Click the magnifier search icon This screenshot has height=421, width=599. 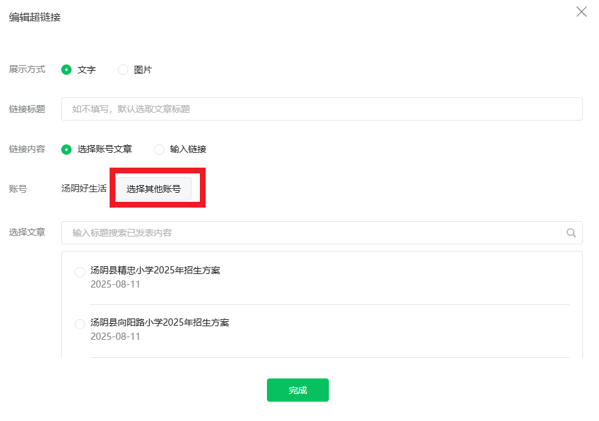click(571, 233)
